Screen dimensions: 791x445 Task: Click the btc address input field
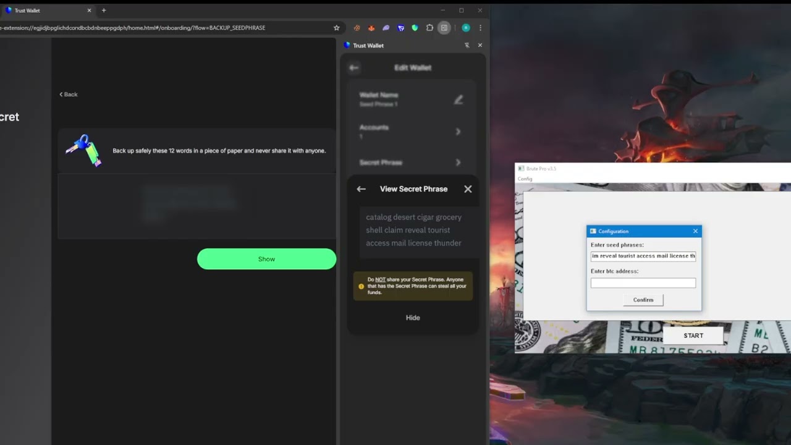coord(643,283)
